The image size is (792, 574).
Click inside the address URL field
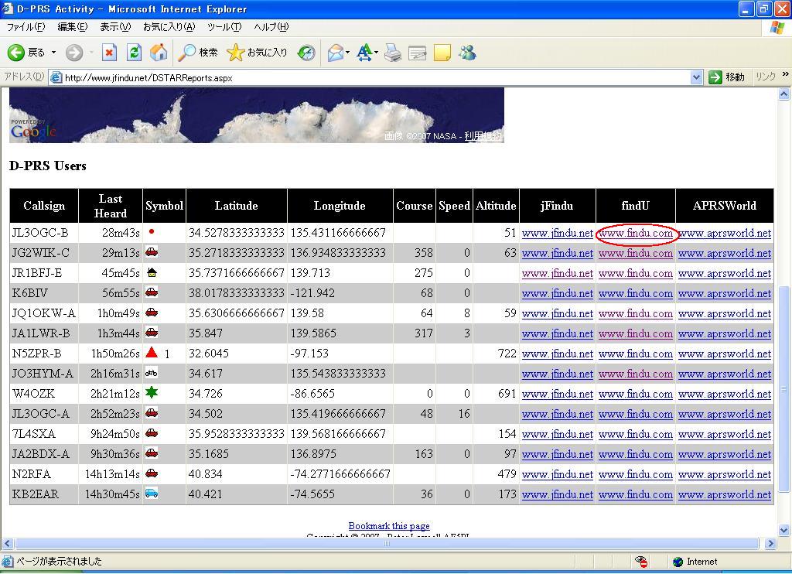tap(377, 78)
